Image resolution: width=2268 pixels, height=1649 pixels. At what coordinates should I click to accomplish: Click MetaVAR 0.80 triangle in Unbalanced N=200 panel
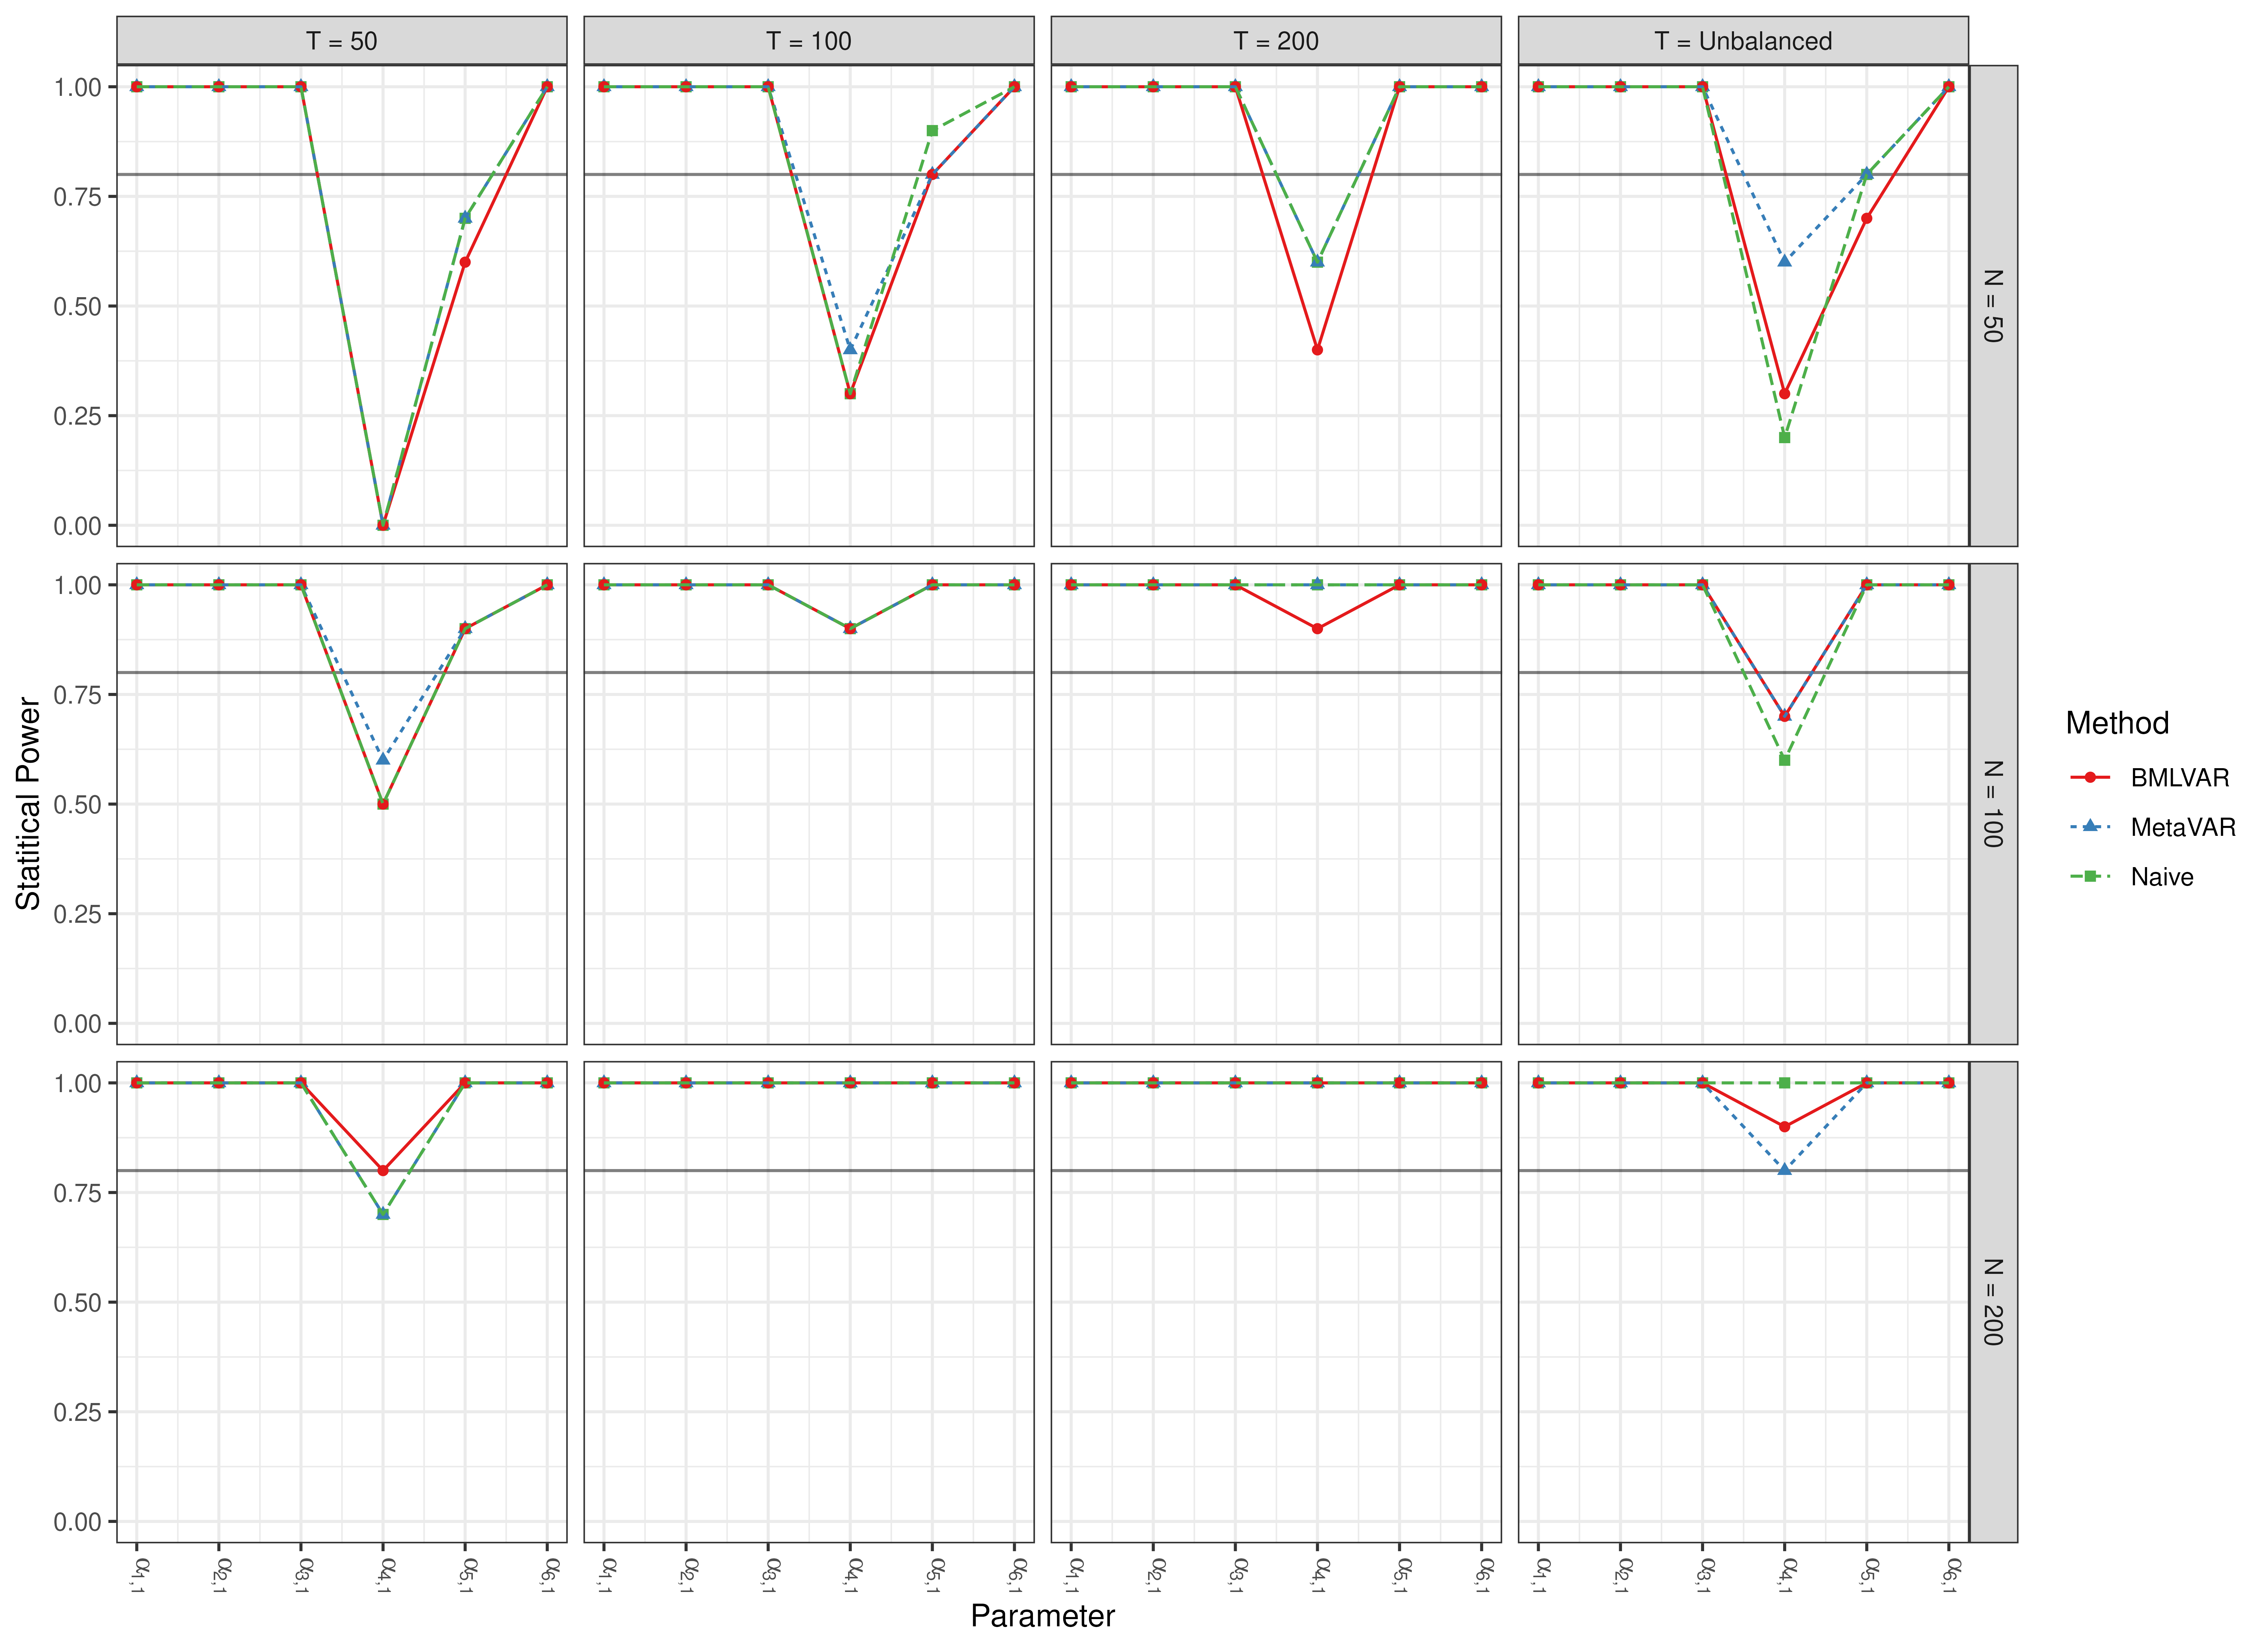[x=1784, y=1170]
